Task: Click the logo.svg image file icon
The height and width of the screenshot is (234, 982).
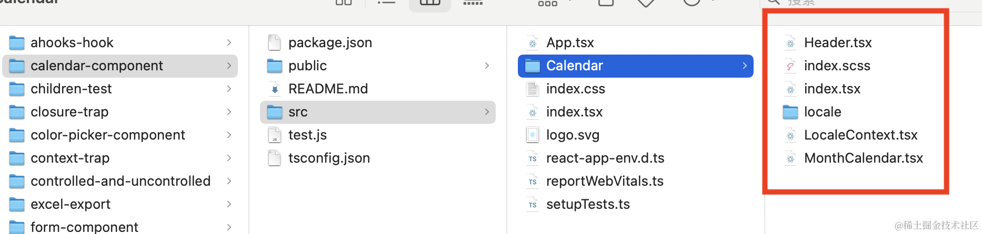Action: click(x=533, y=135)
